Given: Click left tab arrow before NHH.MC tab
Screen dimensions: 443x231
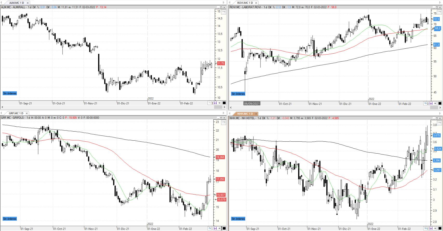Looking at the screenshot, I should point(230,113).
